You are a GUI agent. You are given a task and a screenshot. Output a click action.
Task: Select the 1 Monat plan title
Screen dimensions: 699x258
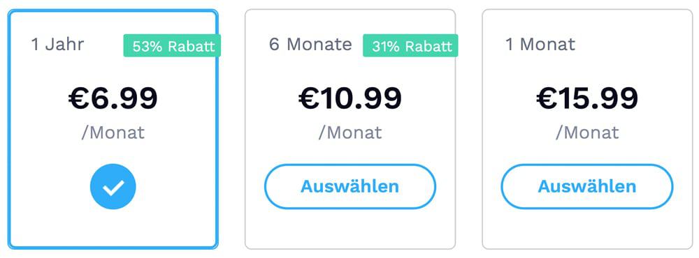540,45
